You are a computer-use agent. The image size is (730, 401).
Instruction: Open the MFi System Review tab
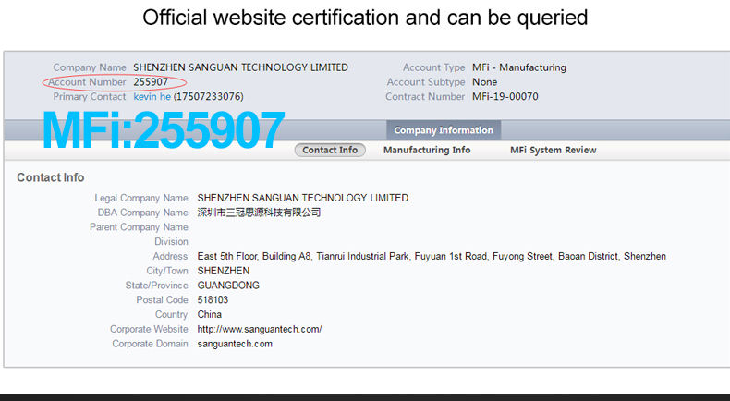point(554,150)
